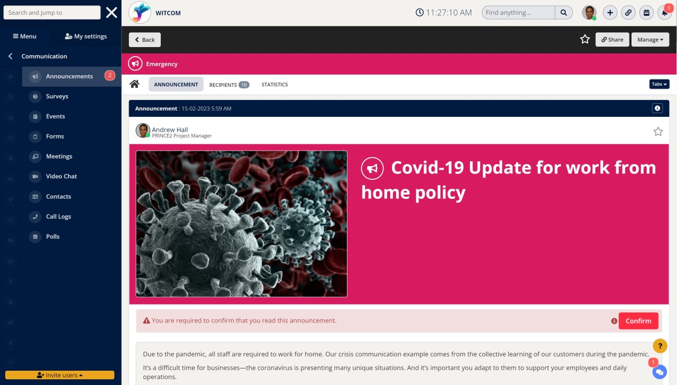Click the link icon next to the plus
This screenshot has height=385, width=677.
[628, 12]
